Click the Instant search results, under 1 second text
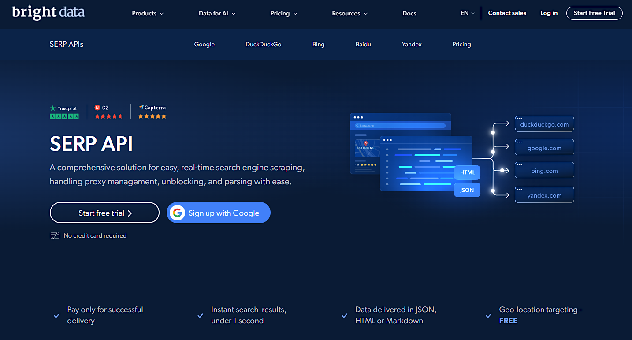The image size is (632, 340). (x=249, y=315)
